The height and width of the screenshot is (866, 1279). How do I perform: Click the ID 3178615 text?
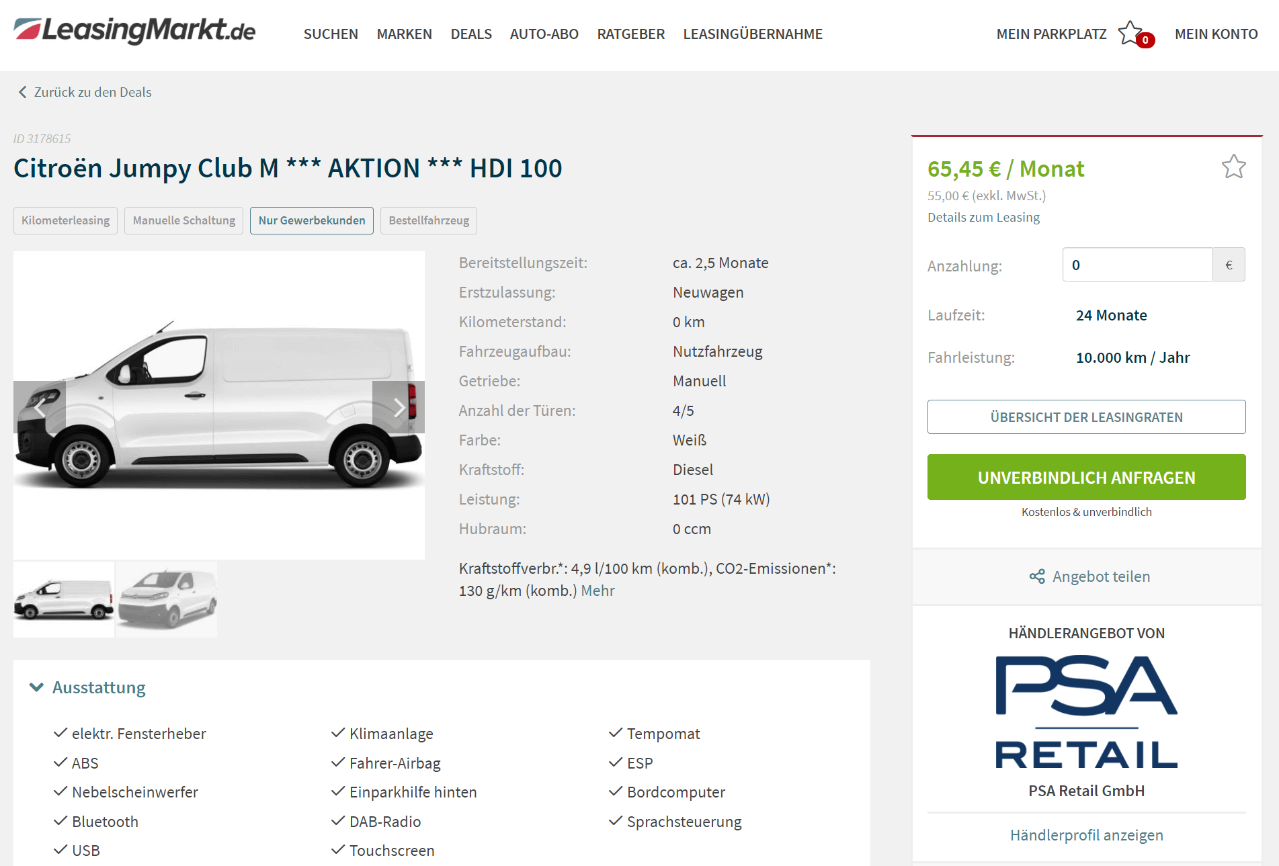pyautogui.click(x=42, y=139)
